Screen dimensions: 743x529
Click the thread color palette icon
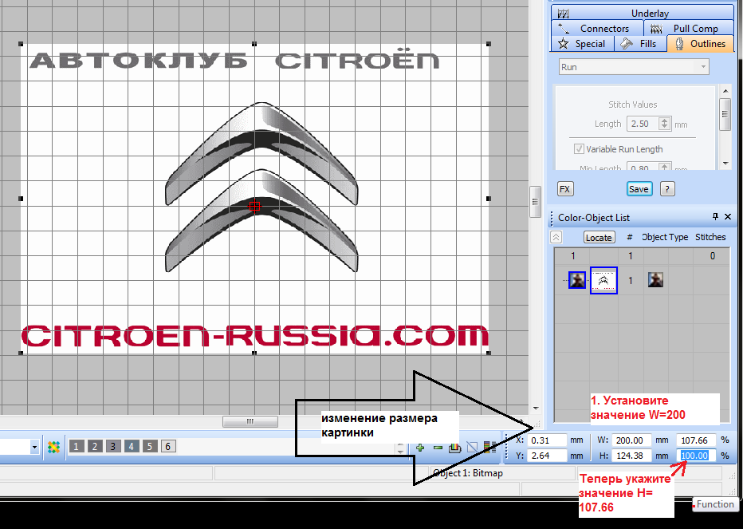[x=53, y=447]
